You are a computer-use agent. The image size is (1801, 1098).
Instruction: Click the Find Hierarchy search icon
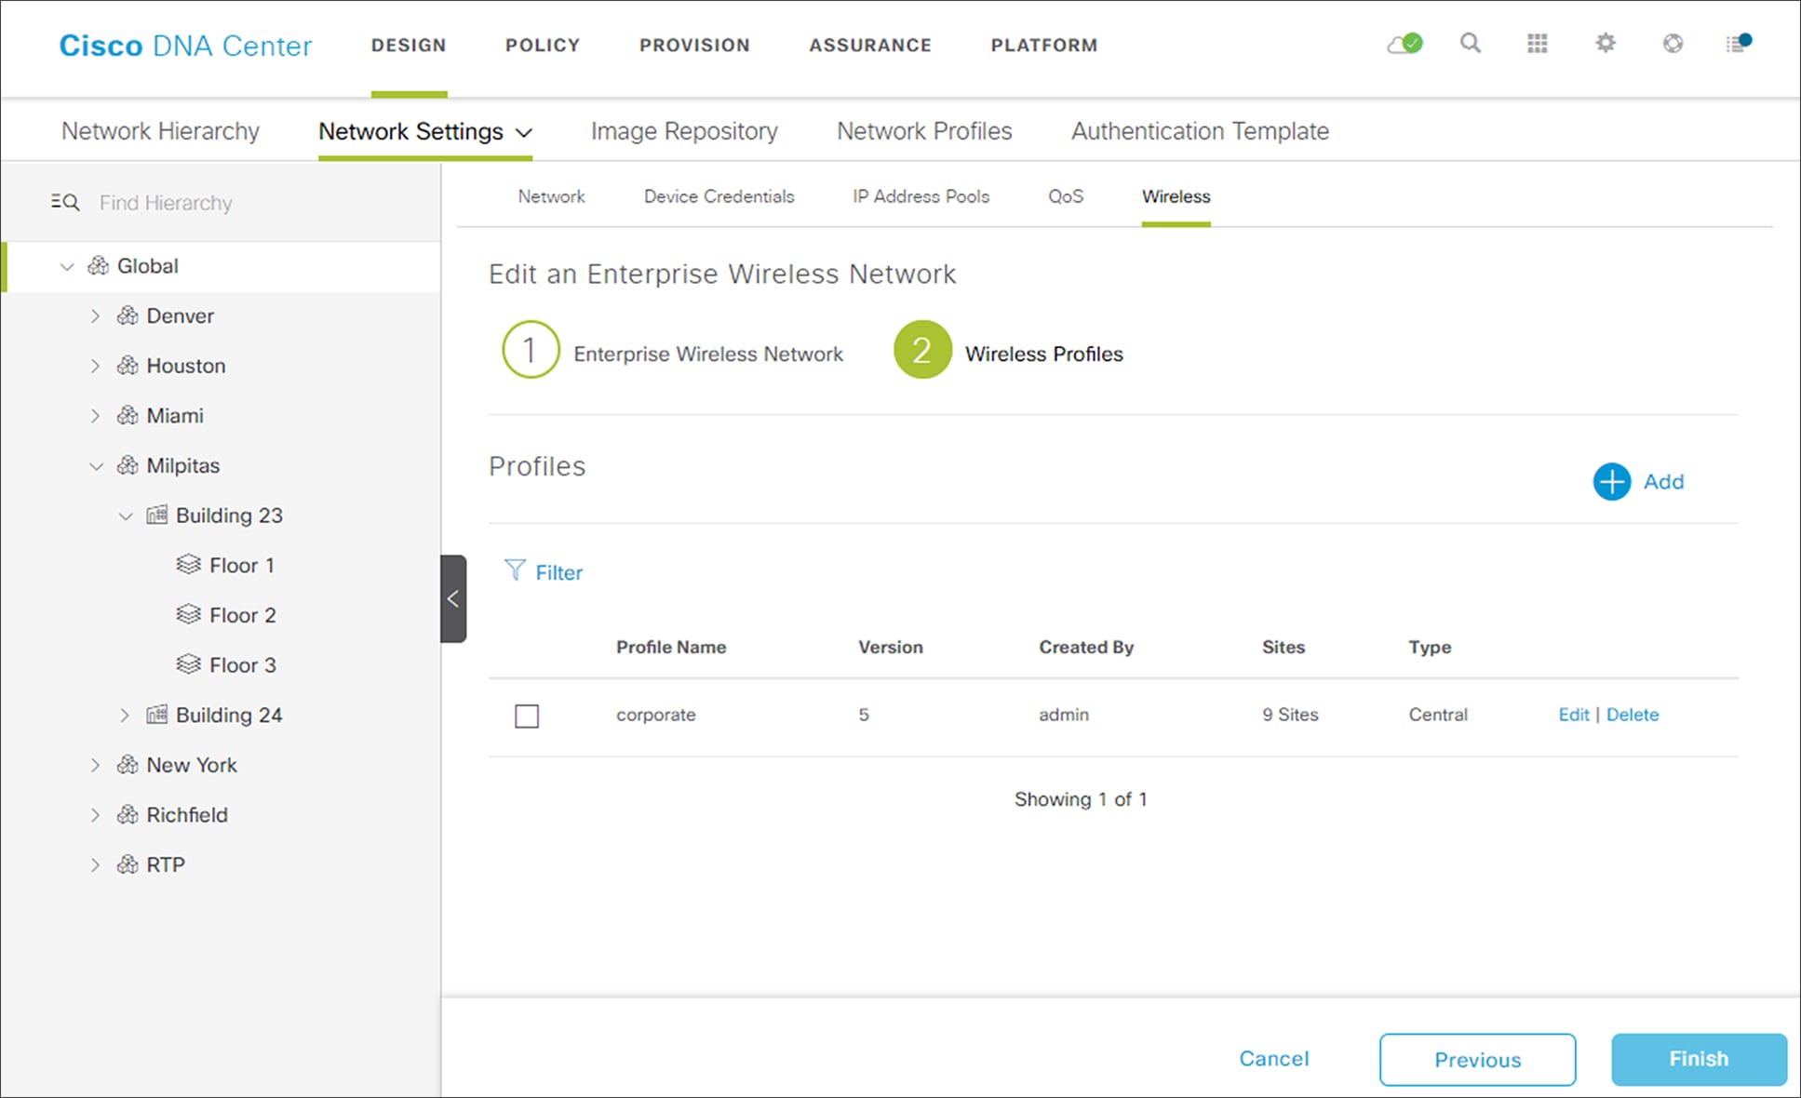(x=65, y=202)
